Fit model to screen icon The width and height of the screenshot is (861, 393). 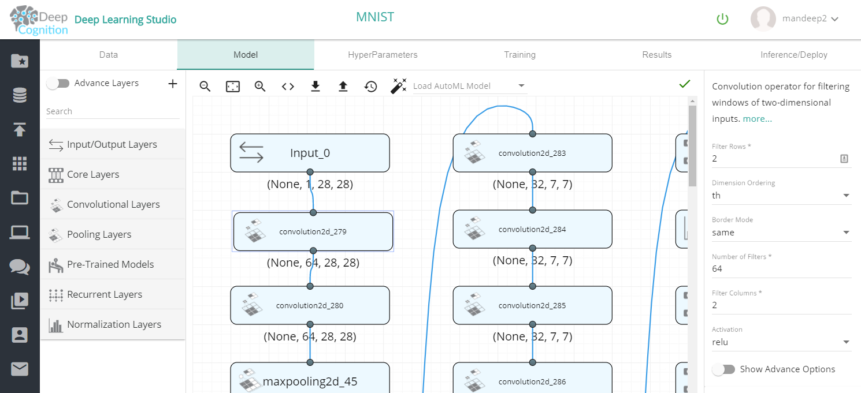click(x=232, y=86)
